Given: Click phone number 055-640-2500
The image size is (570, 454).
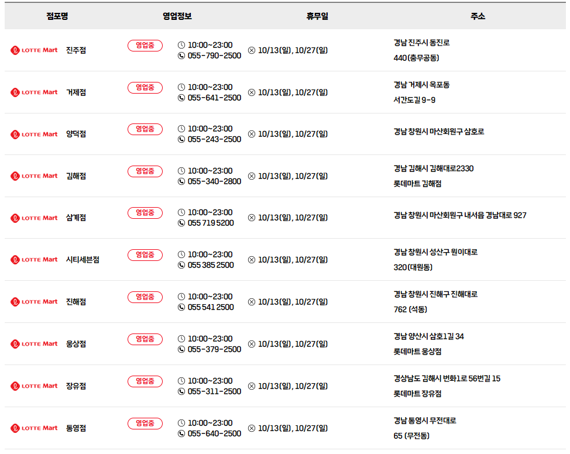Looking at the screenshot, I should pyautogui.click(x=214, y=434).
